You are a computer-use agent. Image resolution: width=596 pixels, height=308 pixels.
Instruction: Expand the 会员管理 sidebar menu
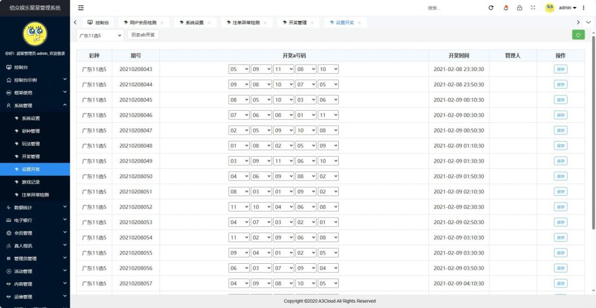point(35,233)
